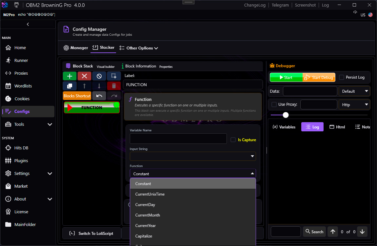Click the orange Start Debug button

pyautogui.click(x=319, y=77)
